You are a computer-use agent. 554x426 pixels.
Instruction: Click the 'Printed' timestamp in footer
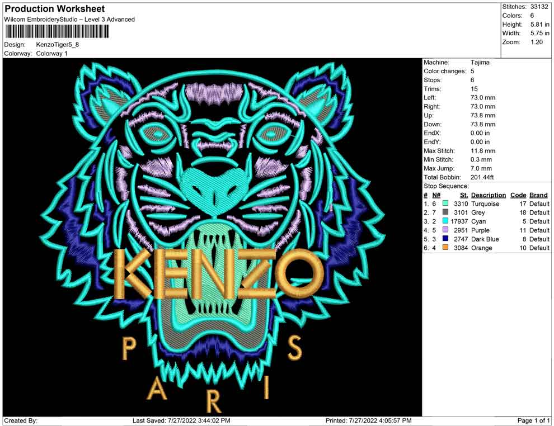pos(369,420)
